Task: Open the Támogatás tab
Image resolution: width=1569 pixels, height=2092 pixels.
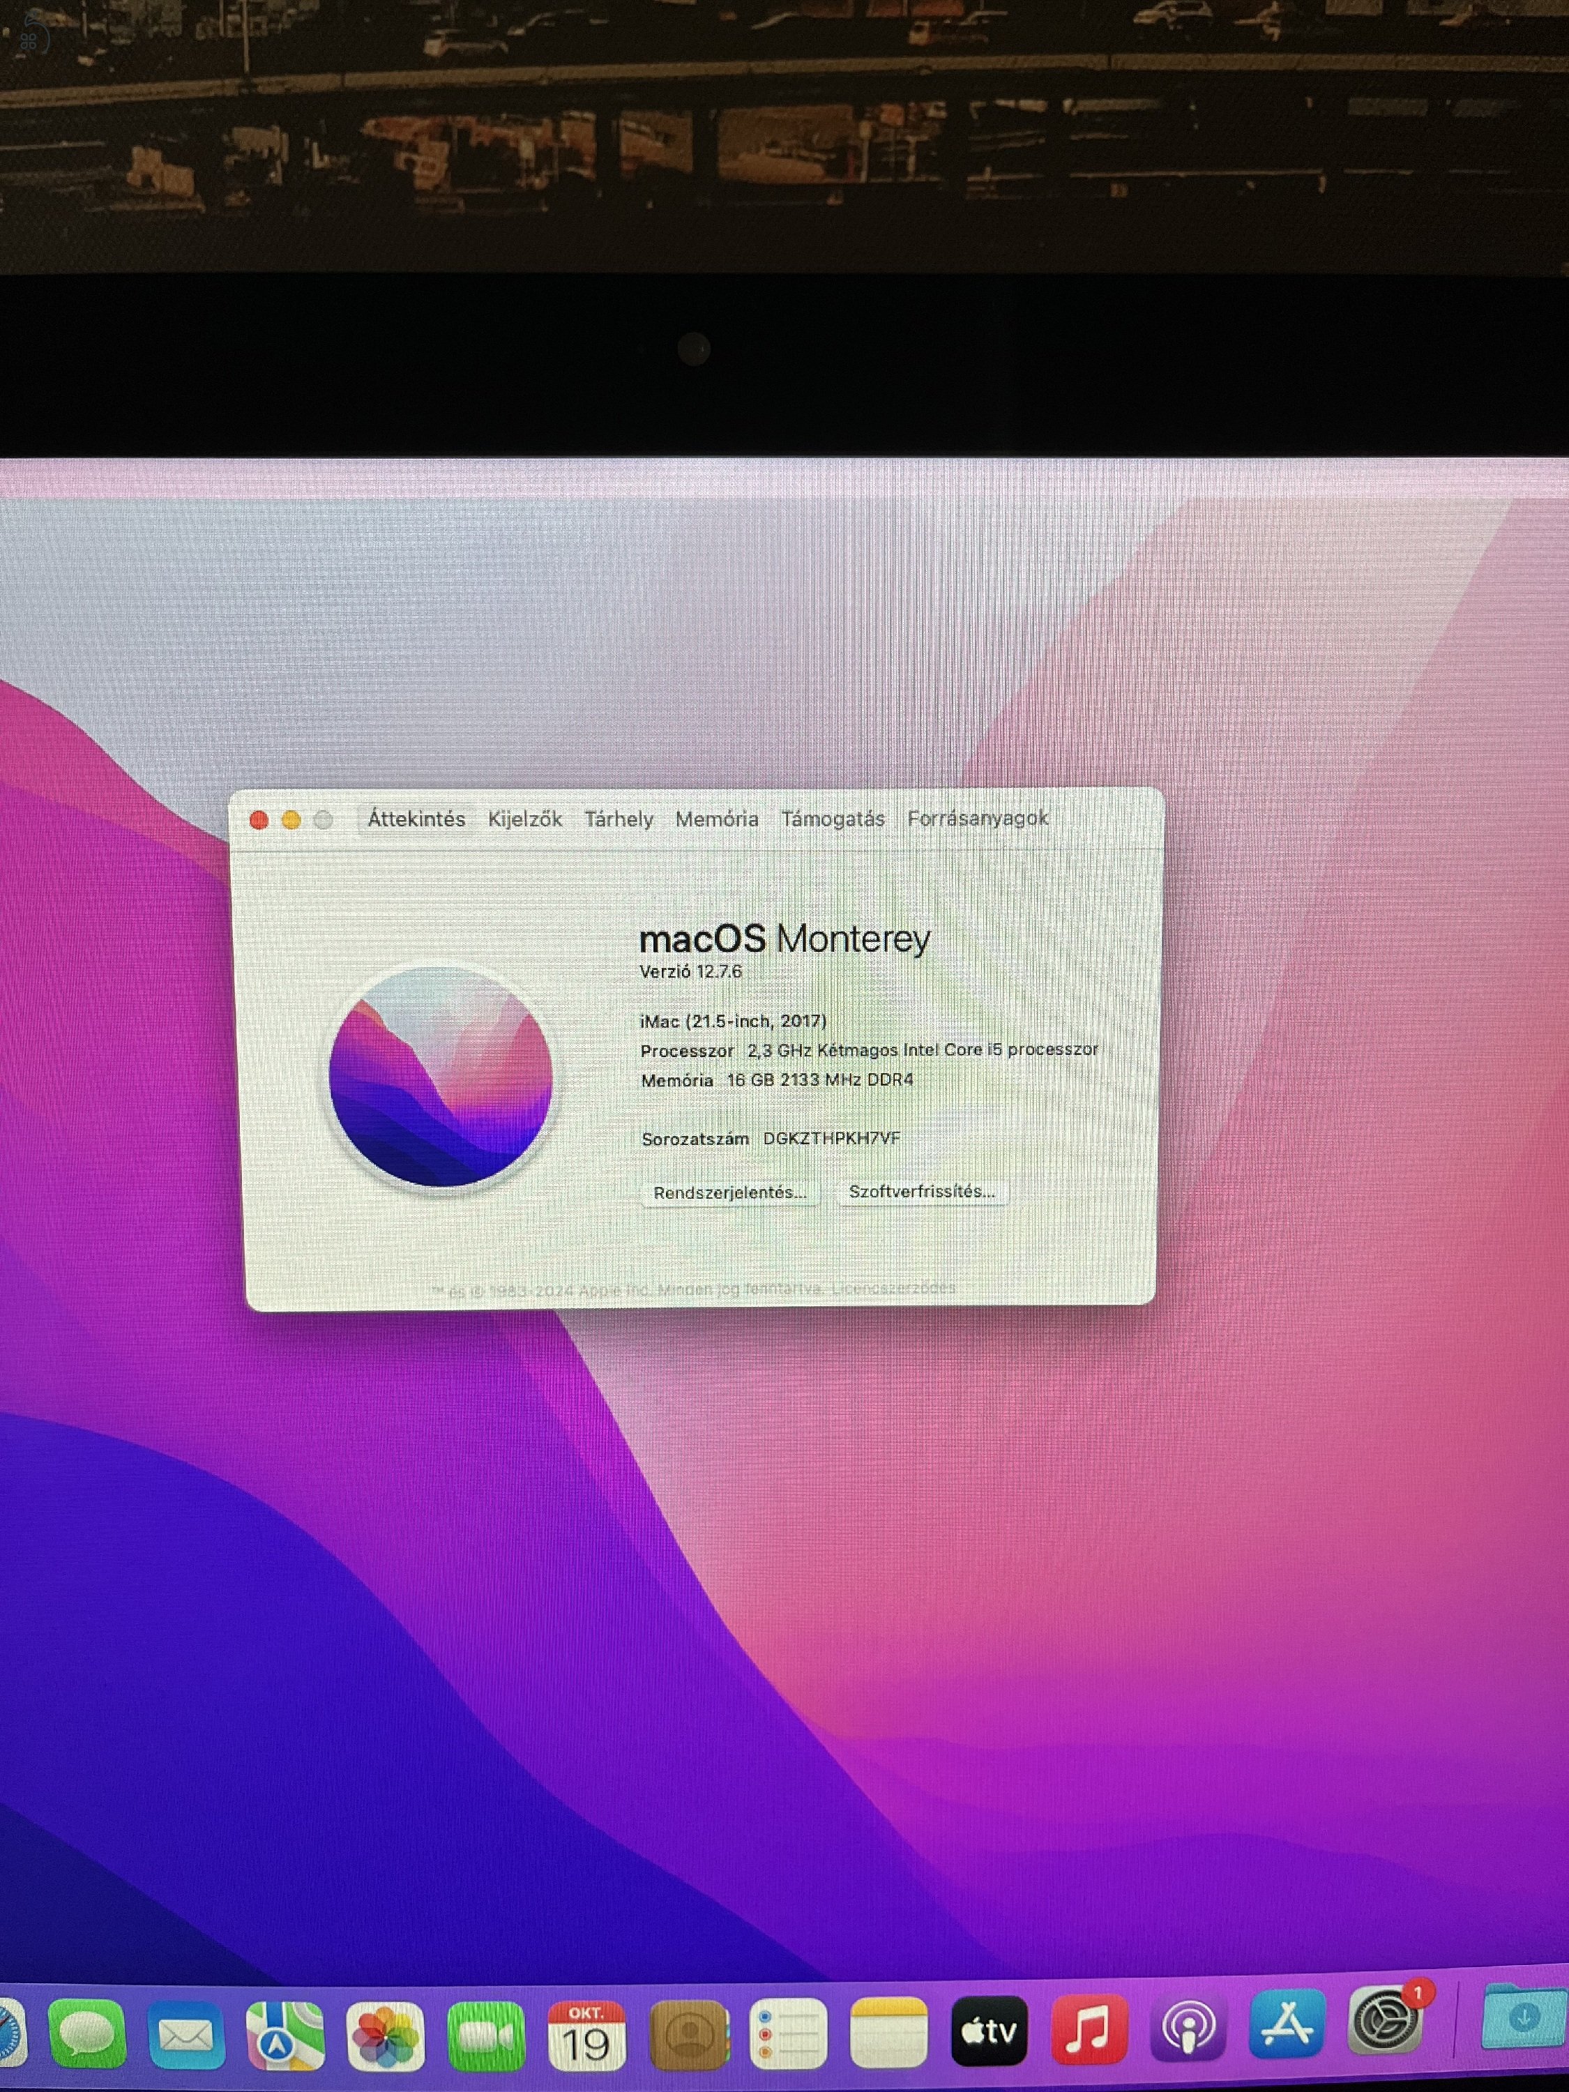Action: click(832, 819)
